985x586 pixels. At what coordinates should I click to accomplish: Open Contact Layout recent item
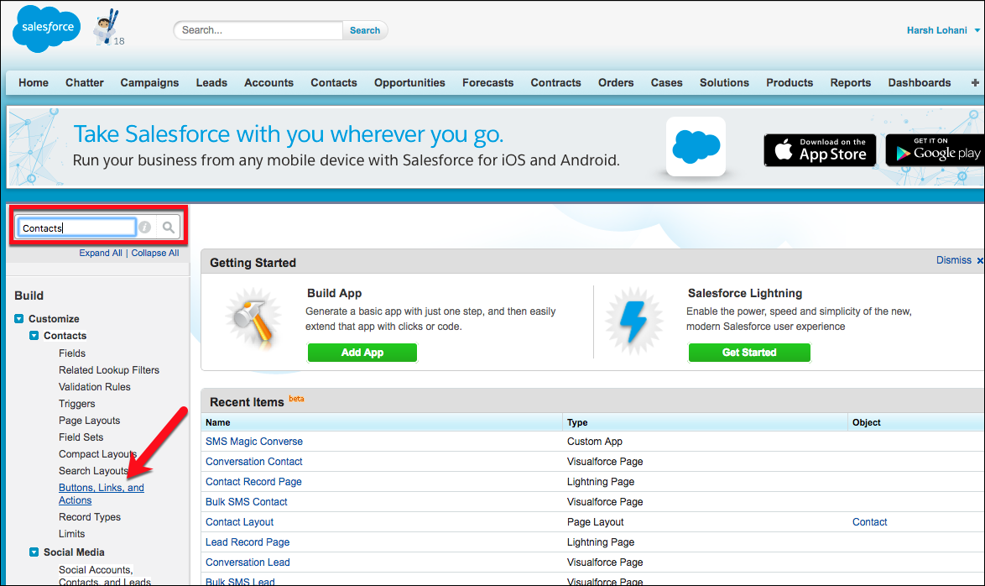point(239,522)
